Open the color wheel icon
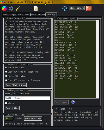Image resolution: width=104 pixels, height=130 pixels. [x=4, y=8]
